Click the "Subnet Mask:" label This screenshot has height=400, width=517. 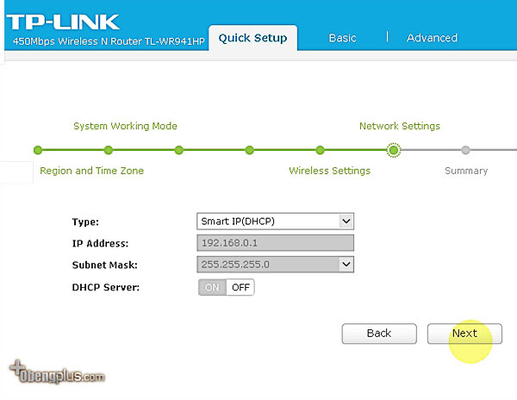[x=104, y=265]
